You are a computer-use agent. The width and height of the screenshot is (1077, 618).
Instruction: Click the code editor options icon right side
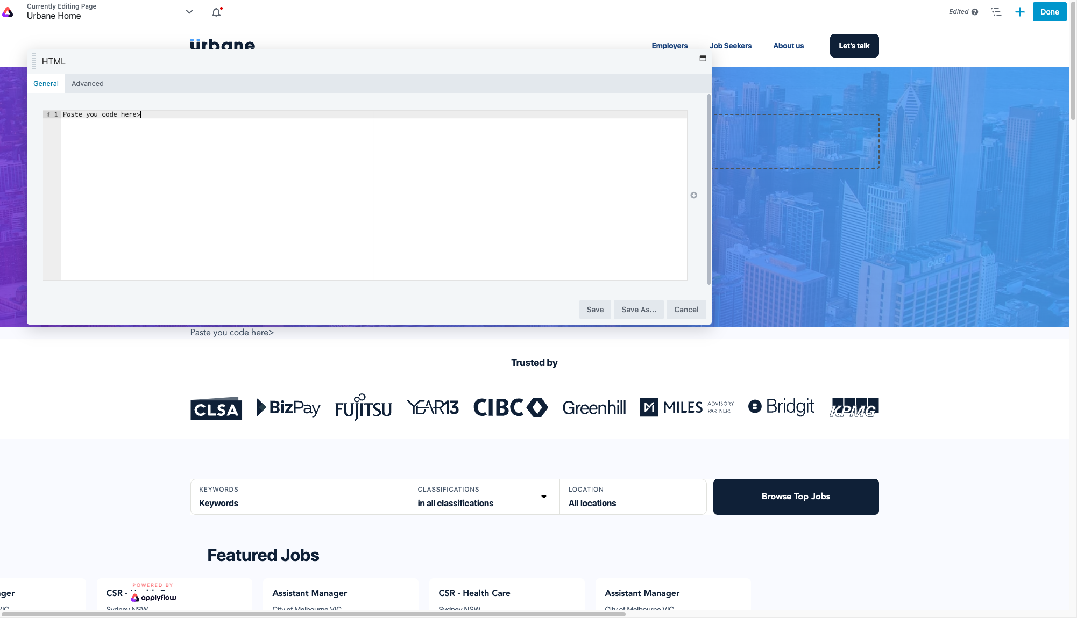[x=694, y=195]
